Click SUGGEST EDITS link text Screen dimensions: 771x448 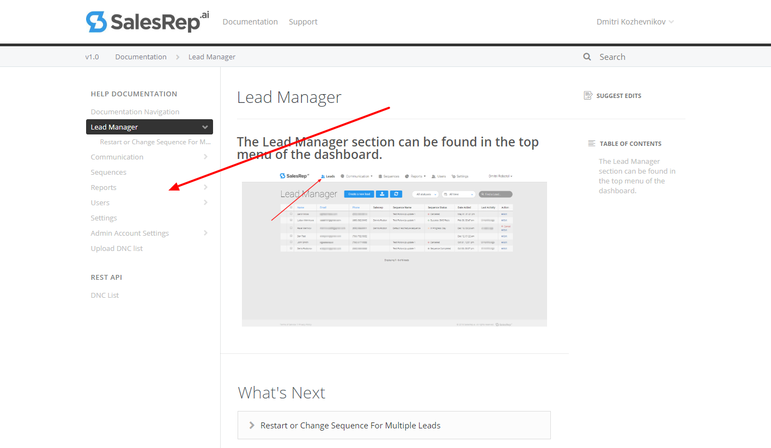(618, 96)
